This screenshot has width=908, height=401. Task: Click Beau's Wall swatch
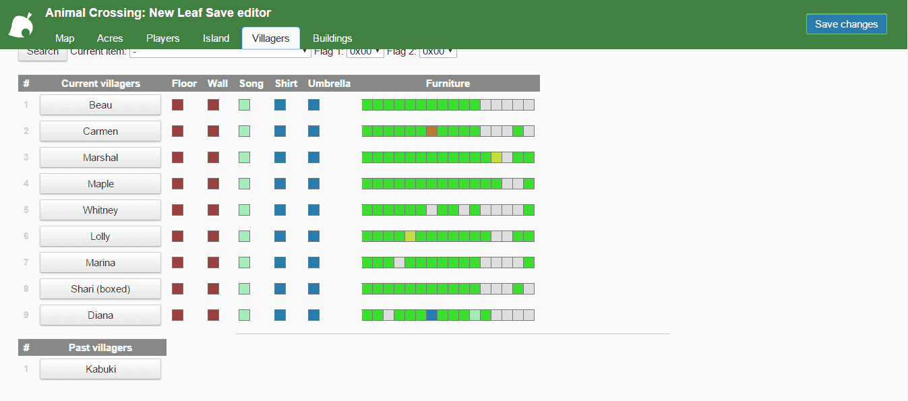click(213, 105)
